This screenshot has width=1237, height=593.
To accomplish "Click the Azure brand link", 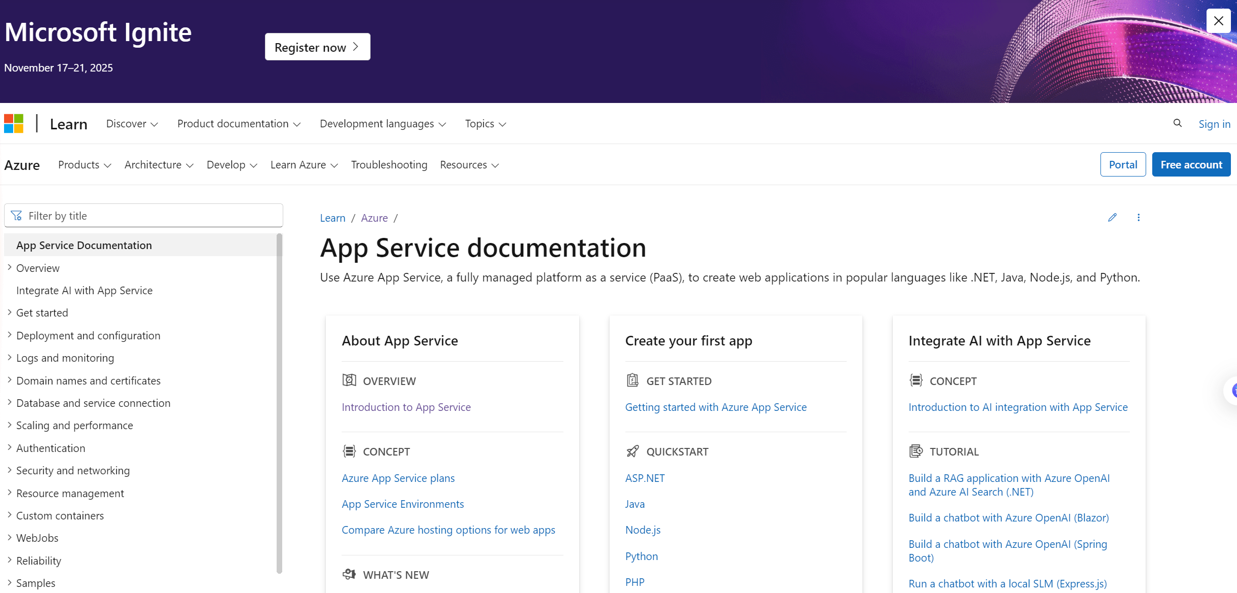I will click(x=22, y=165).
